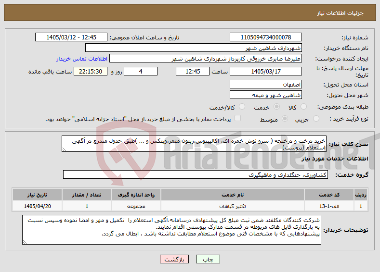Image resolution: width=380 pixels, height=272 pixels.
Task: Click the unit cell مجموعه
Action: (x=136, y=206)
